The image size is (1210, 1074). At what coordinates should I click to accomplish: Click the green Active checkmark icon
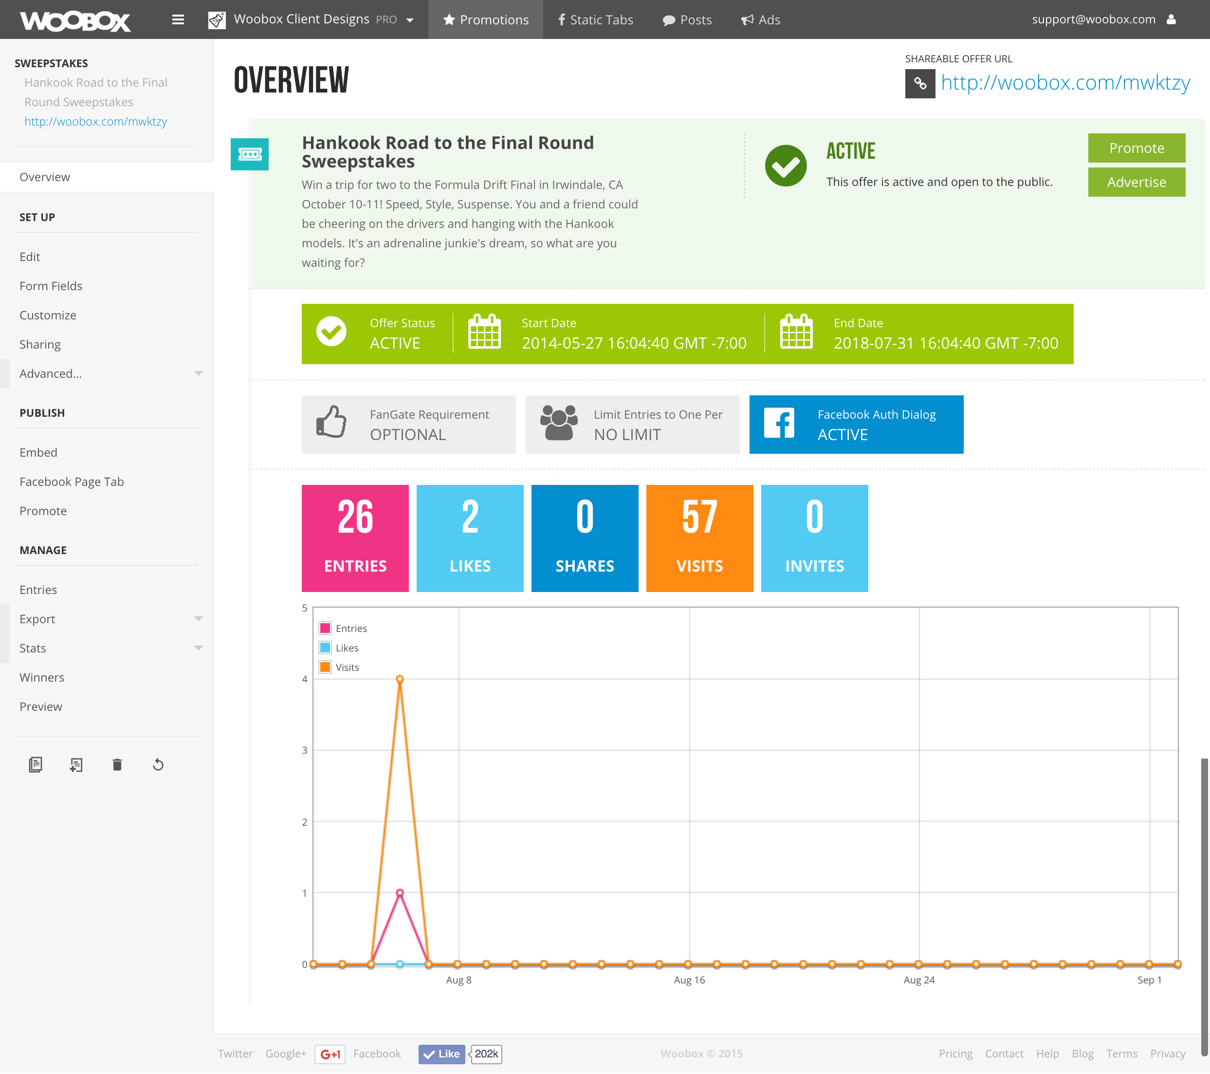pyautogui.click(x=786, y=166)
